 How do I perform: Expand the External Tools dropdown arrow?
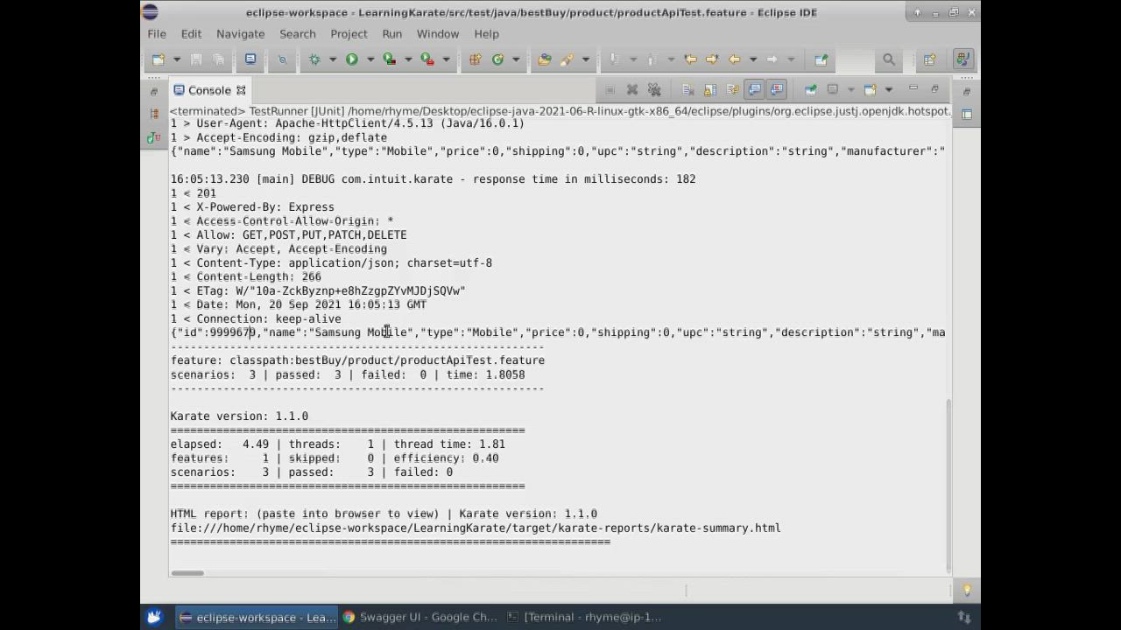tap(446, 59)
